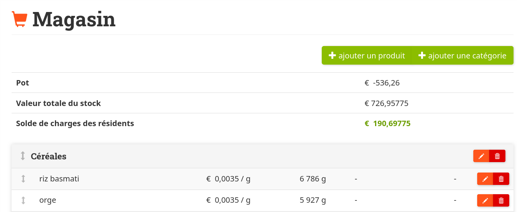Image resolution: width=517 pixels, height=212 pixels.
Task: Edit the orge product with the pencil
Action: 485,200
